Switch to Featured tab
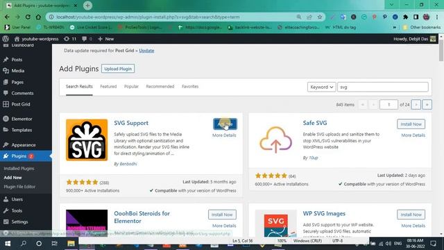Viewport: 444px width, 250px height. [x=108, y=86]
